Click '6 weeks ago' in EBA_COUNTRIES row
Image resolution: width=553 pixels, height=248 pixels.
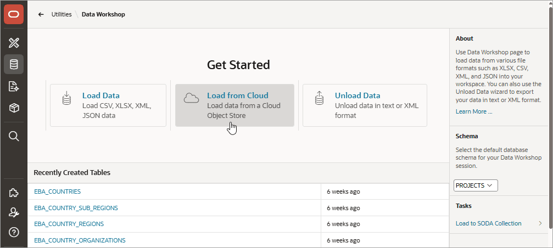pos(343,191)
